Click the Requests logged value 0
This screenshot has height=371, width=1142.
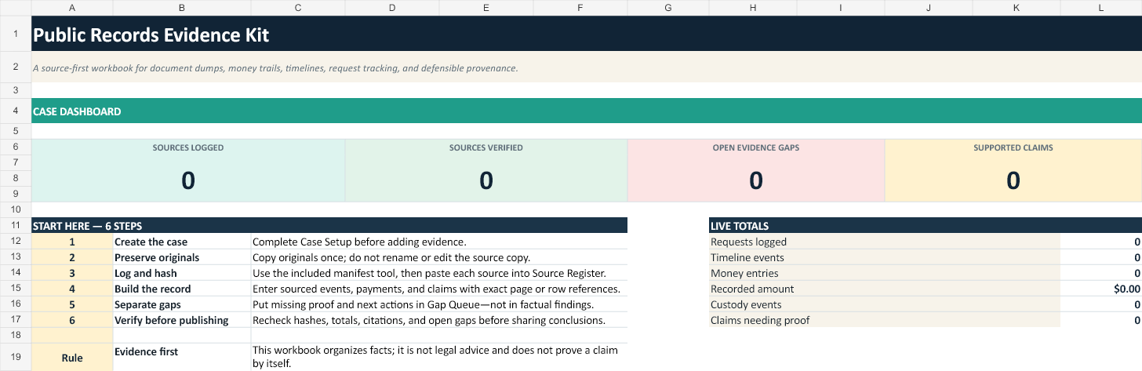pos(1101,242)
